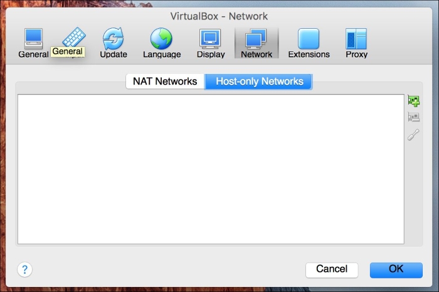Open the Language preferences pane
Image resolution: width=439 pixels, height=292 pixels.
[x=162, y=43]
